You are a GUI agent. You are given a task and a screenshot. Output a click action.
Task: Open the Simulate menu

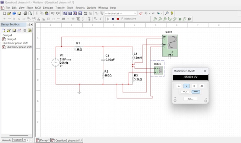(48, 8)
